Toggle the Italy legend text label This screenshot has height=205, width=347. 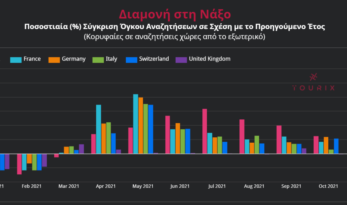(x=111, y=59)
